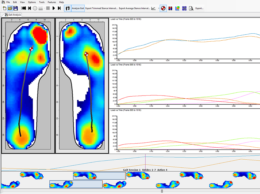Create a new document with the blank page icon
This screenshot has height=194, width=260.
[x=4, y=8]
